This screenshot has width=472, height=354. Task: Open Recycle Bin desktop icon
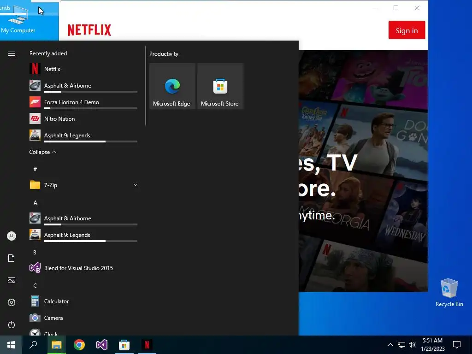[449, 293]
